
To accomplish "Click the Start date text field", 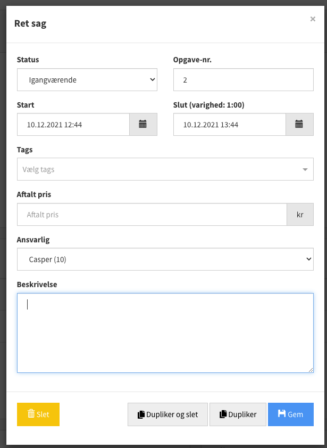I will pyautogui.click(x=73, y=124).
